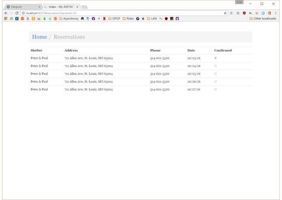Open the car icon bookmark after Asynchrony
Screen dimensions: 282x200
point(82,19)
